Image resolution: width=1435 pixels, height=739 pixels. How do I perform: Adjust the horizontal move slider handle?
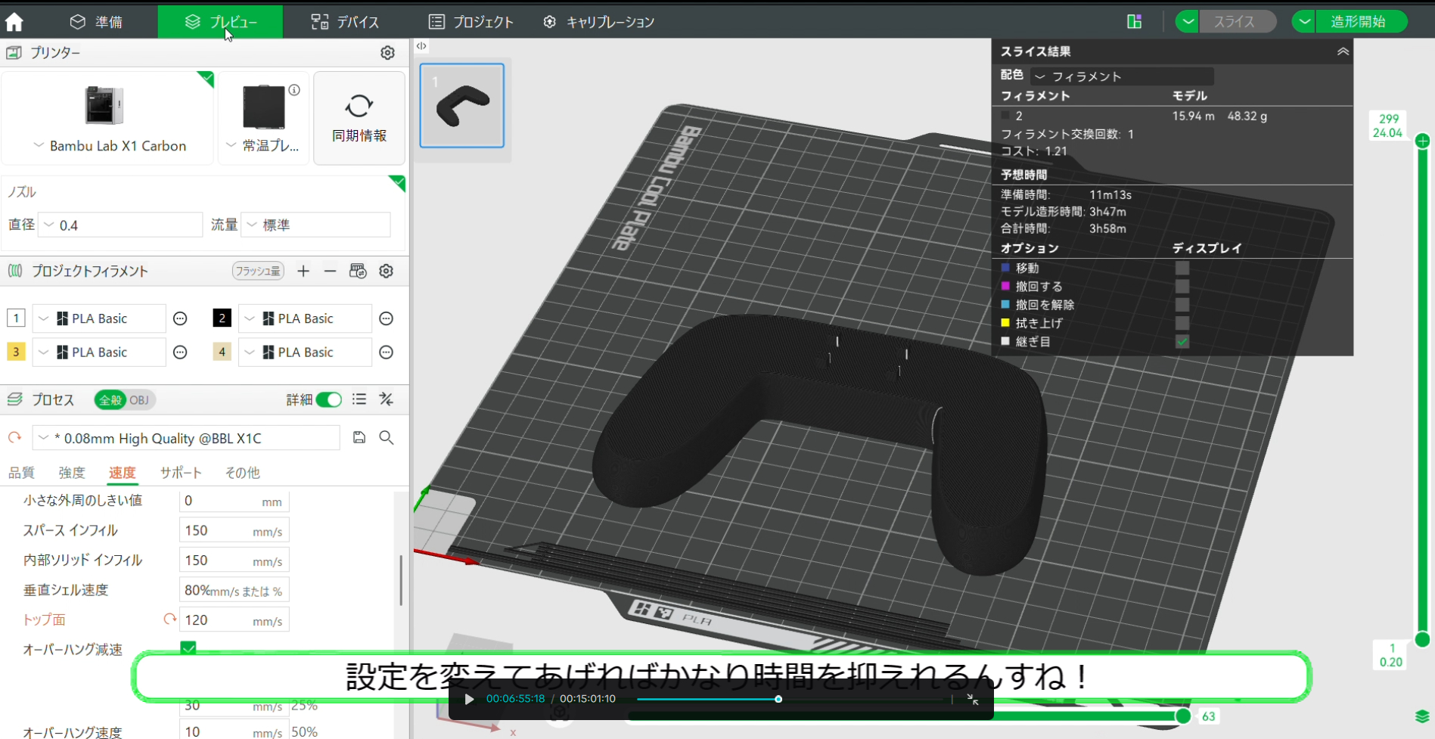pyautogui.click(x=1183, y=716)
